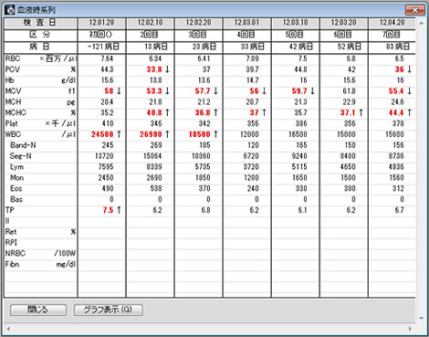The width and height of the screenshot is (429, 337).
Task: Select the Seg-N value 6720
Action: click(x=251, y=156)
